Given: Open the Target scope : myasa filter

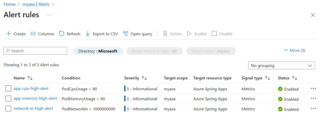Looking at the screenshot, I should click(x=211, y=51).
